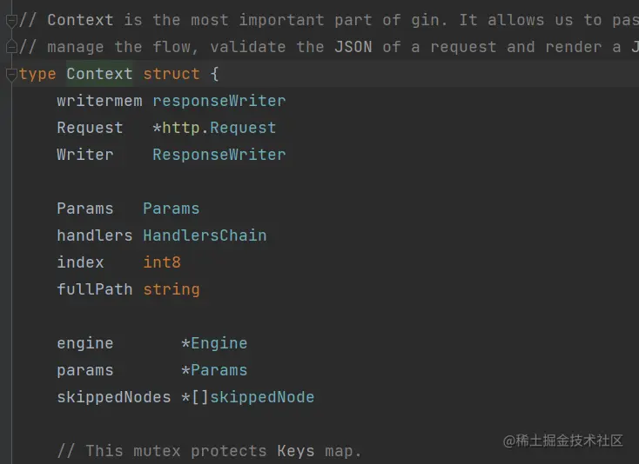Select the ResponseWriter type on the Writer line

pos(219,155)
